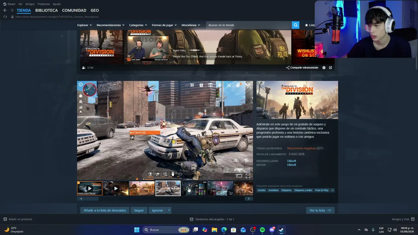Open the Ubisoft editor link
This screenshot has width=418, height=235.
pyautogui.click(x=292, y=165)
